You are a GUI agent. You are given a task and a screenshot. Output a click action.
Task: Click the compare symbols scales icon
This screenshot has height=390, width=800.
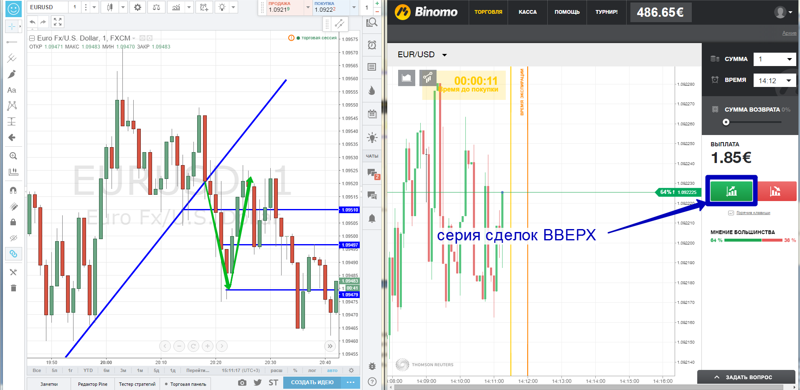(x=156, y=7)
